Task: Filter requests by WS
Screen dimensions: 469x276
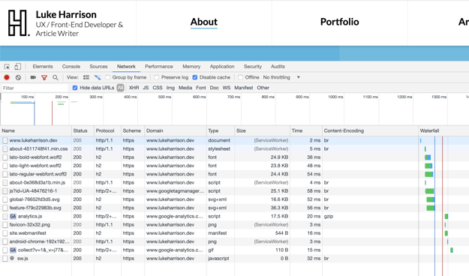Action: pos(227,88)
